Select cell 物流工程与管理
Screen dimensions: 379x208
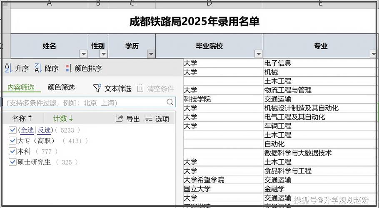pyautogui.click(x=319, y=90)
